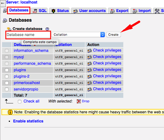The height and width of the screenshot is (140, 164).
Task: Click the Create button
Action: pos(113,35)
